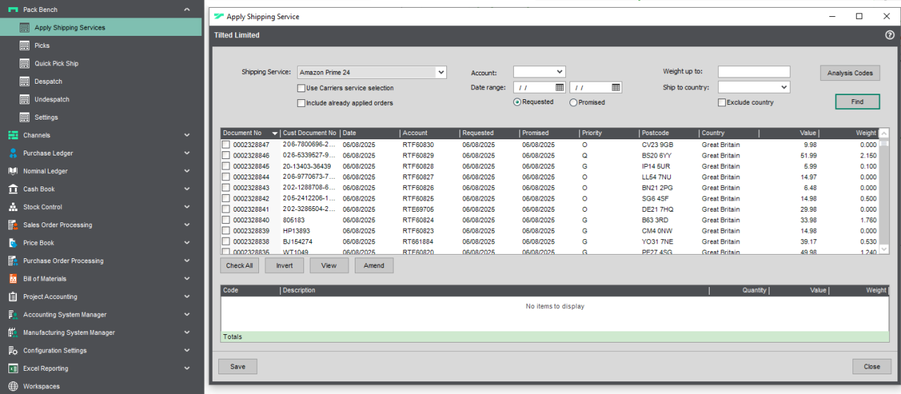This screenshot has width=901, height=394.
Task: Click the Manufacturing System Manager icon
Action: pos(13,333)
